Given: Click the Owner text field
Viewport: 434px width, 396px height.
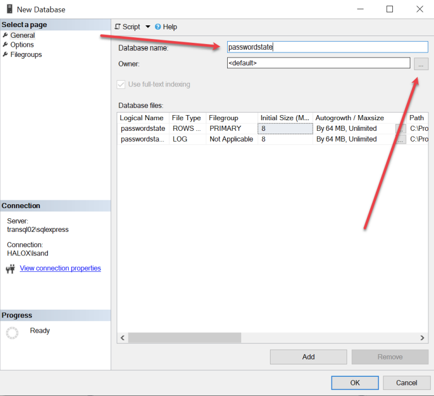Looking at the screenshot, I should click(x=318, y=63).
